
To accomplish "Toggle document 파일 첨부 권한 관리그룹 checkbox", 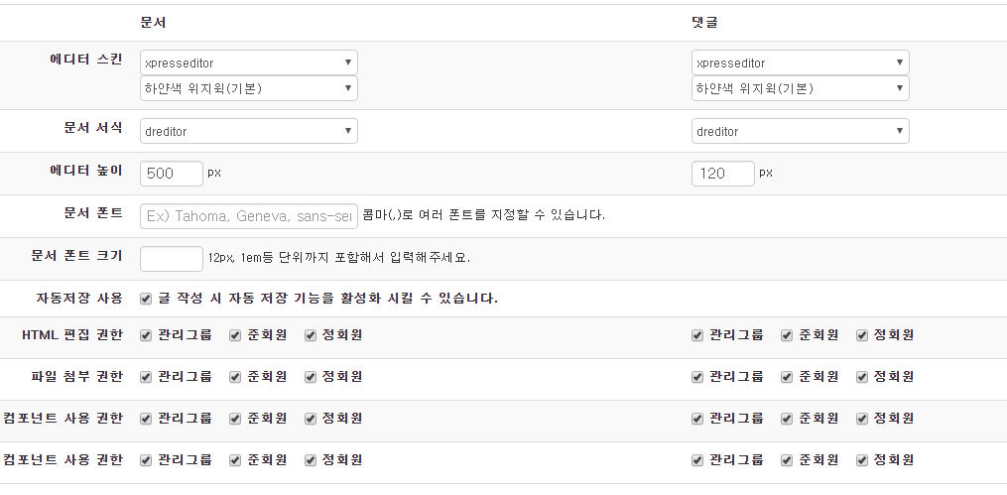I will click(146, 377).
